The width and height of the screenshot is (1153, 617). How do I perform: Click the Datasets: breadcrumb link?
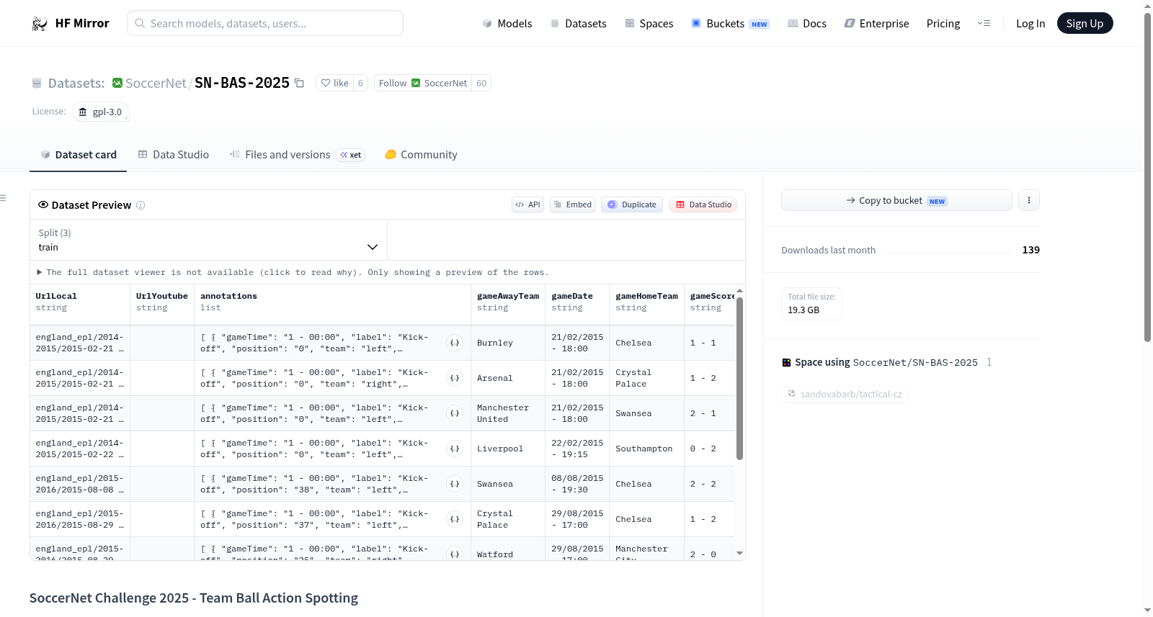pos(76,84)
